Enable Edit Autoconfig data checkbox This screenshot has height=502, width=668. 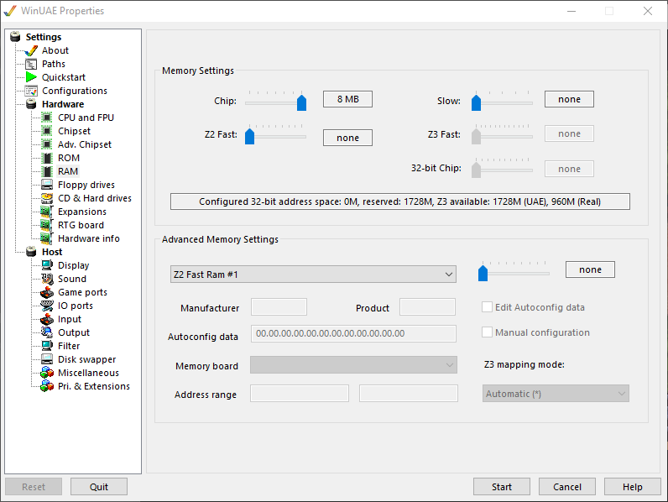[x=488, y=307]
